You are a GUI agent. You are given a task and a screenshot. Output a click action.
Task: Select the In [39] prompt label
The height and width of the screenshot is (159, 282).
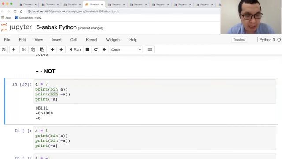click(22, 84)
